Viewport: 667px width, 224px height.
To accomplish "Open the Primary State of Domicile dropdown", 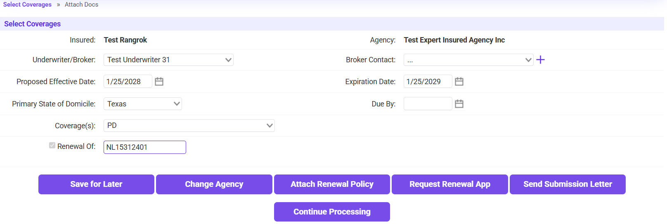I will pyautogui.click(x=143, y=104).
